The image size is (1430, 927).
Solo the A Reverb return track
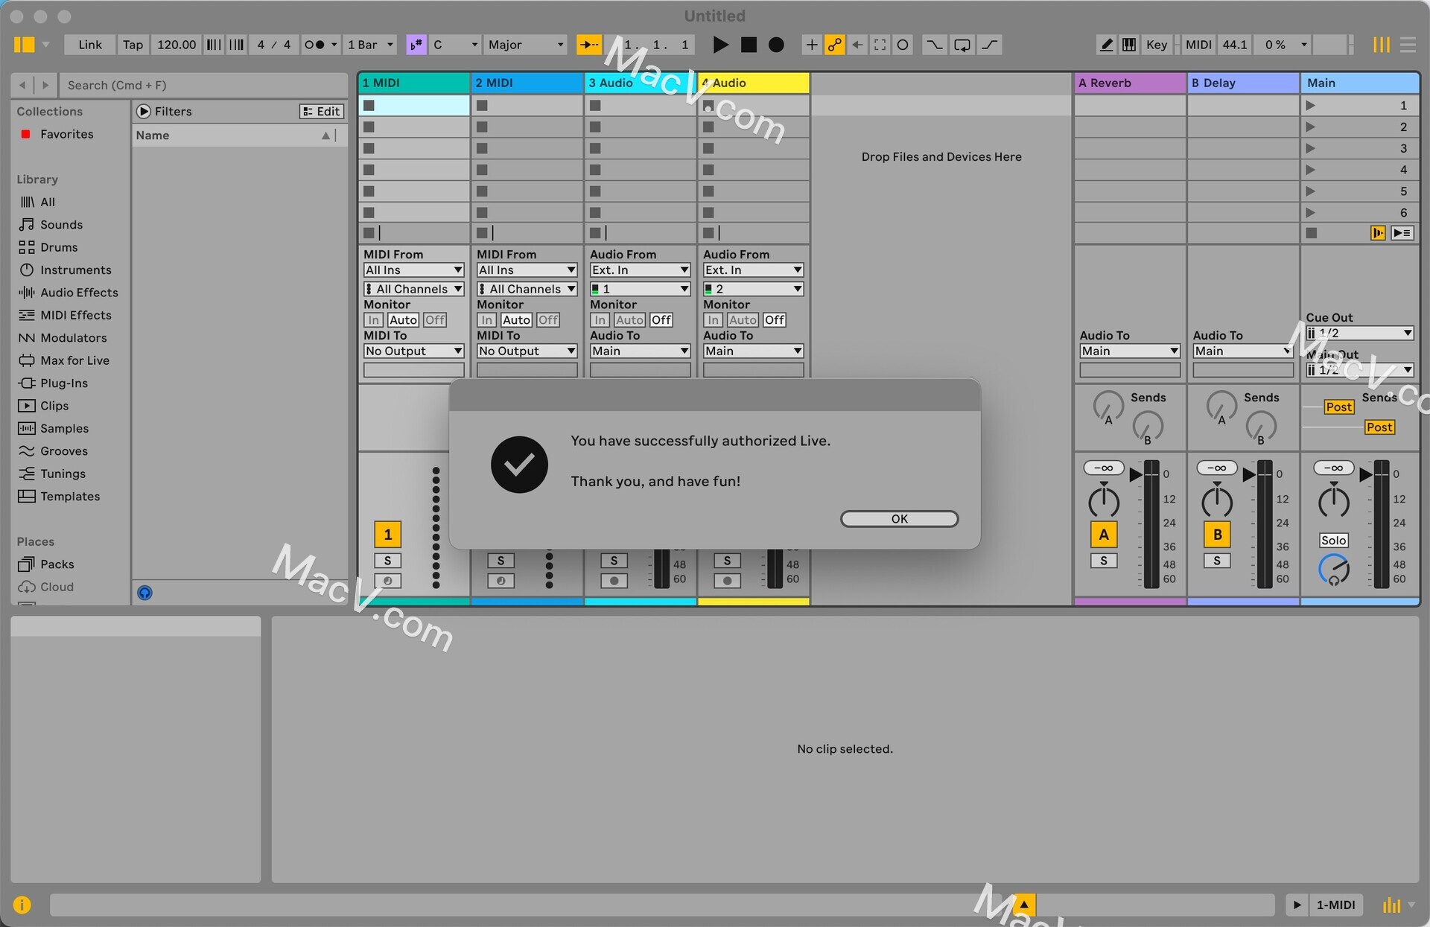1104,561
